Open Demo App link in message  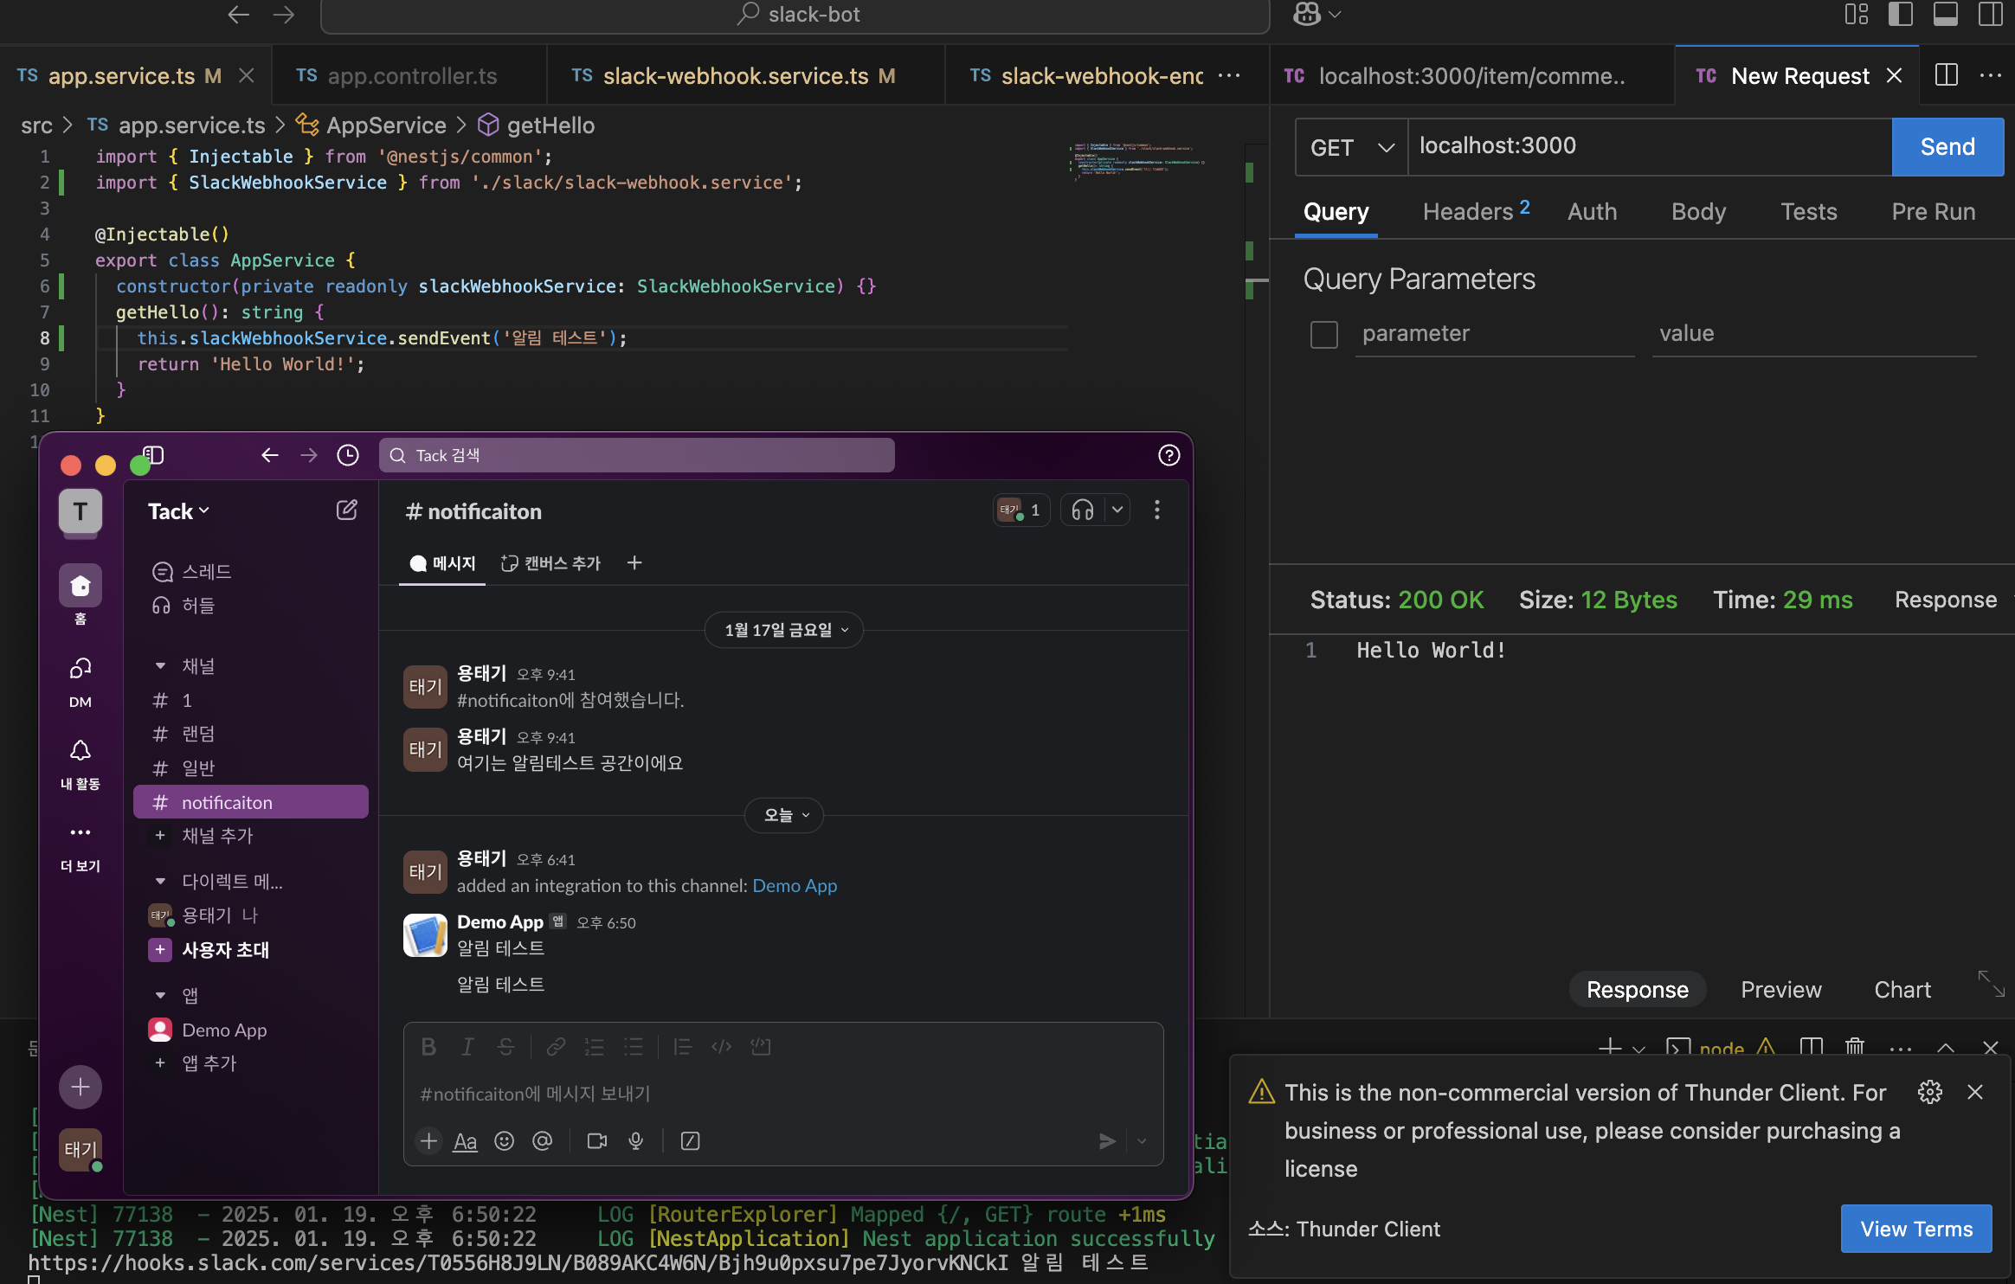coord(795,885)
